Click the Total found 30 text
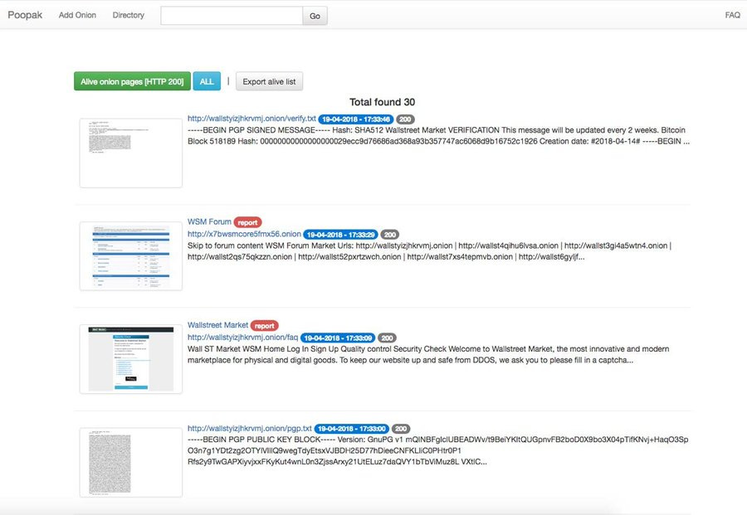747x515 pixels. 382,102
